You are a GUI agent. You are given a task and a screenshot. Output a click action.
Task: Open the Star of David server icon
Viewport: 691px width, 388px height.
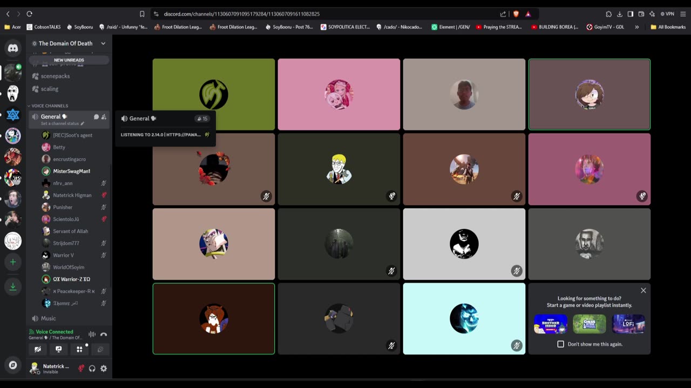[x=13, y=115]
